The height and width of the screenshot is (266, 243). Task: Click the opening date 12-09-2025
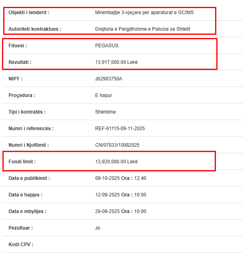[107, 195]
